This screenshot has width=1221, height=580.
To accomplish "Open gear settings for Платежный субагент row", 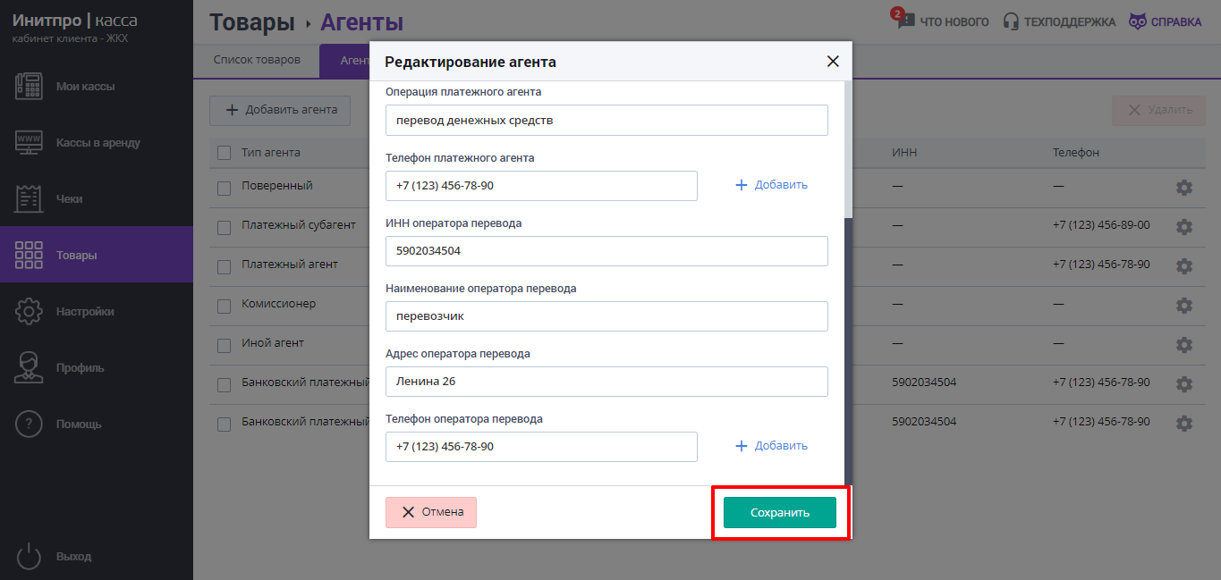I will pyautogui.click(x=1184, y=227).
